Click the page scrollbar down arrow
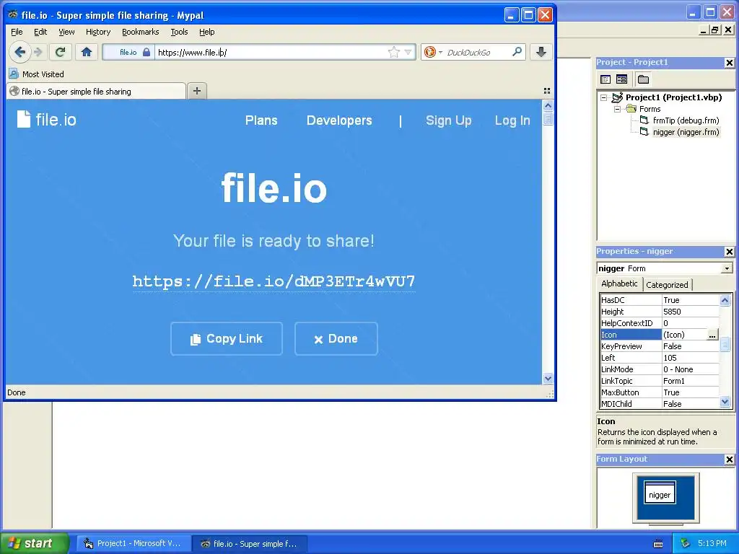Viewport: 739px width, 554px height. click(x=548, y=378)
